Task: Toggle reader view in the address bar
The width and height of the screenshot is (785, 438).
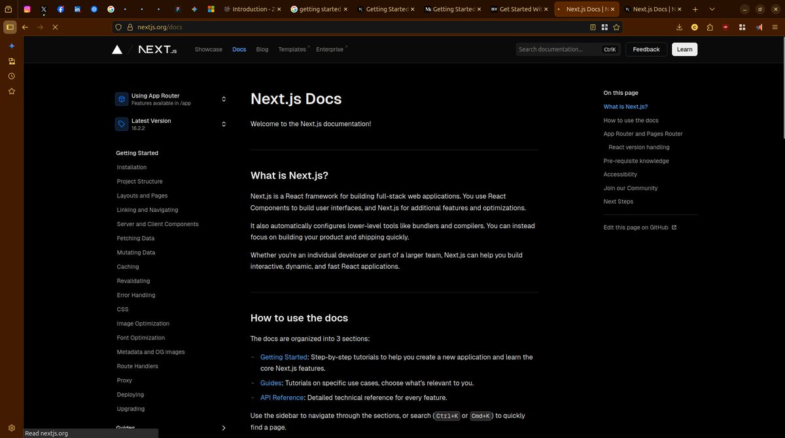Action: point(593,27)
